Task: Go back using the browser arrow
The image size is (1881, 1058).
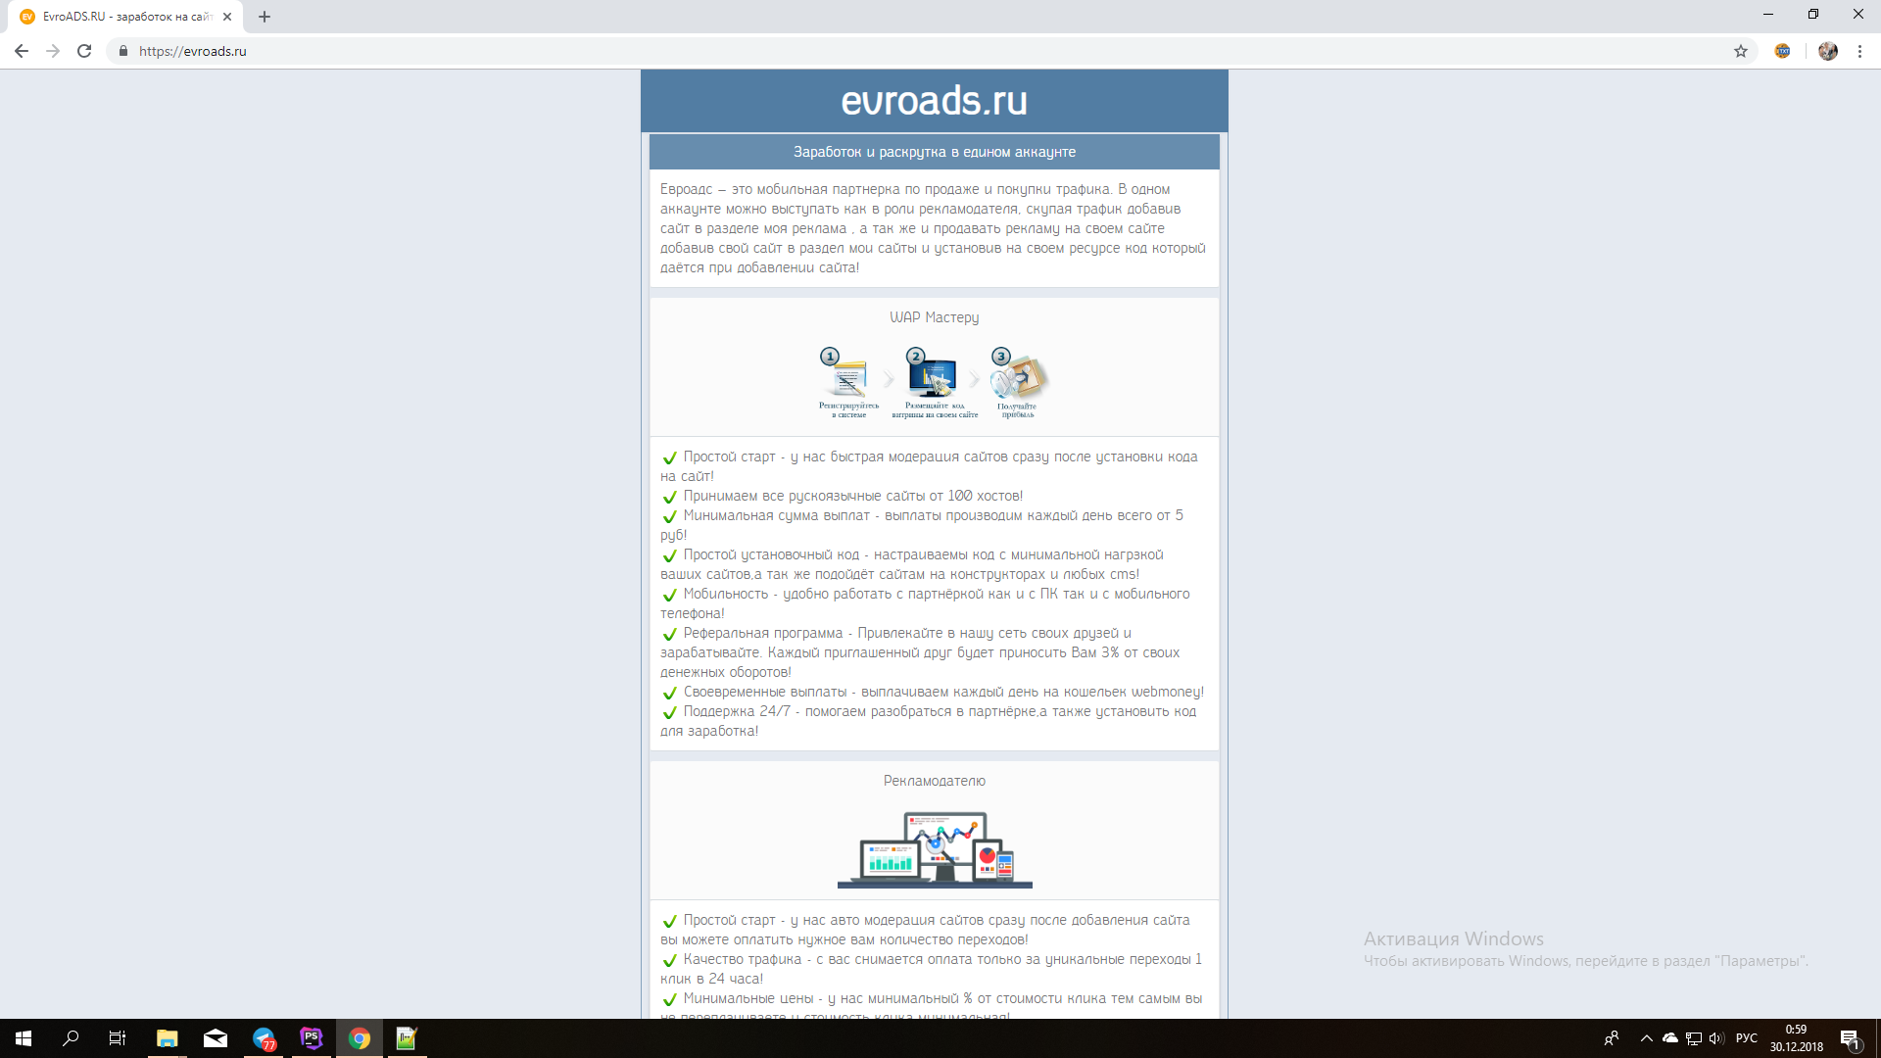Action: 22,51
